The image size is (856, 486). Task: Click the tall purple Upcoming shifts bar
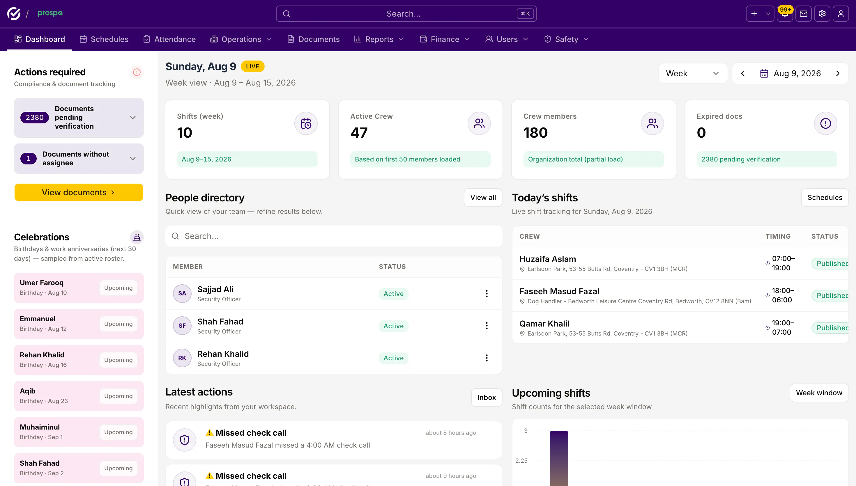(559, 458)
